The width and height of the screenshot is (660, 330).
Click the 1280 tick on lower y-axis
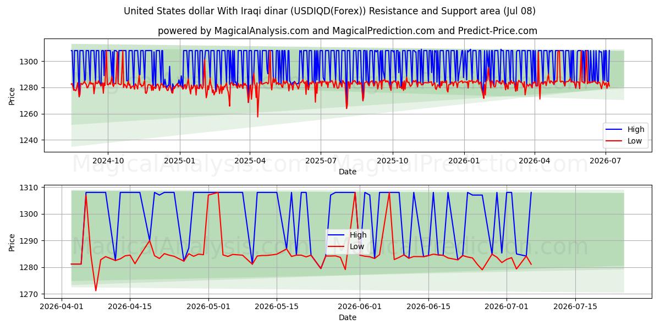pos(30,268)
